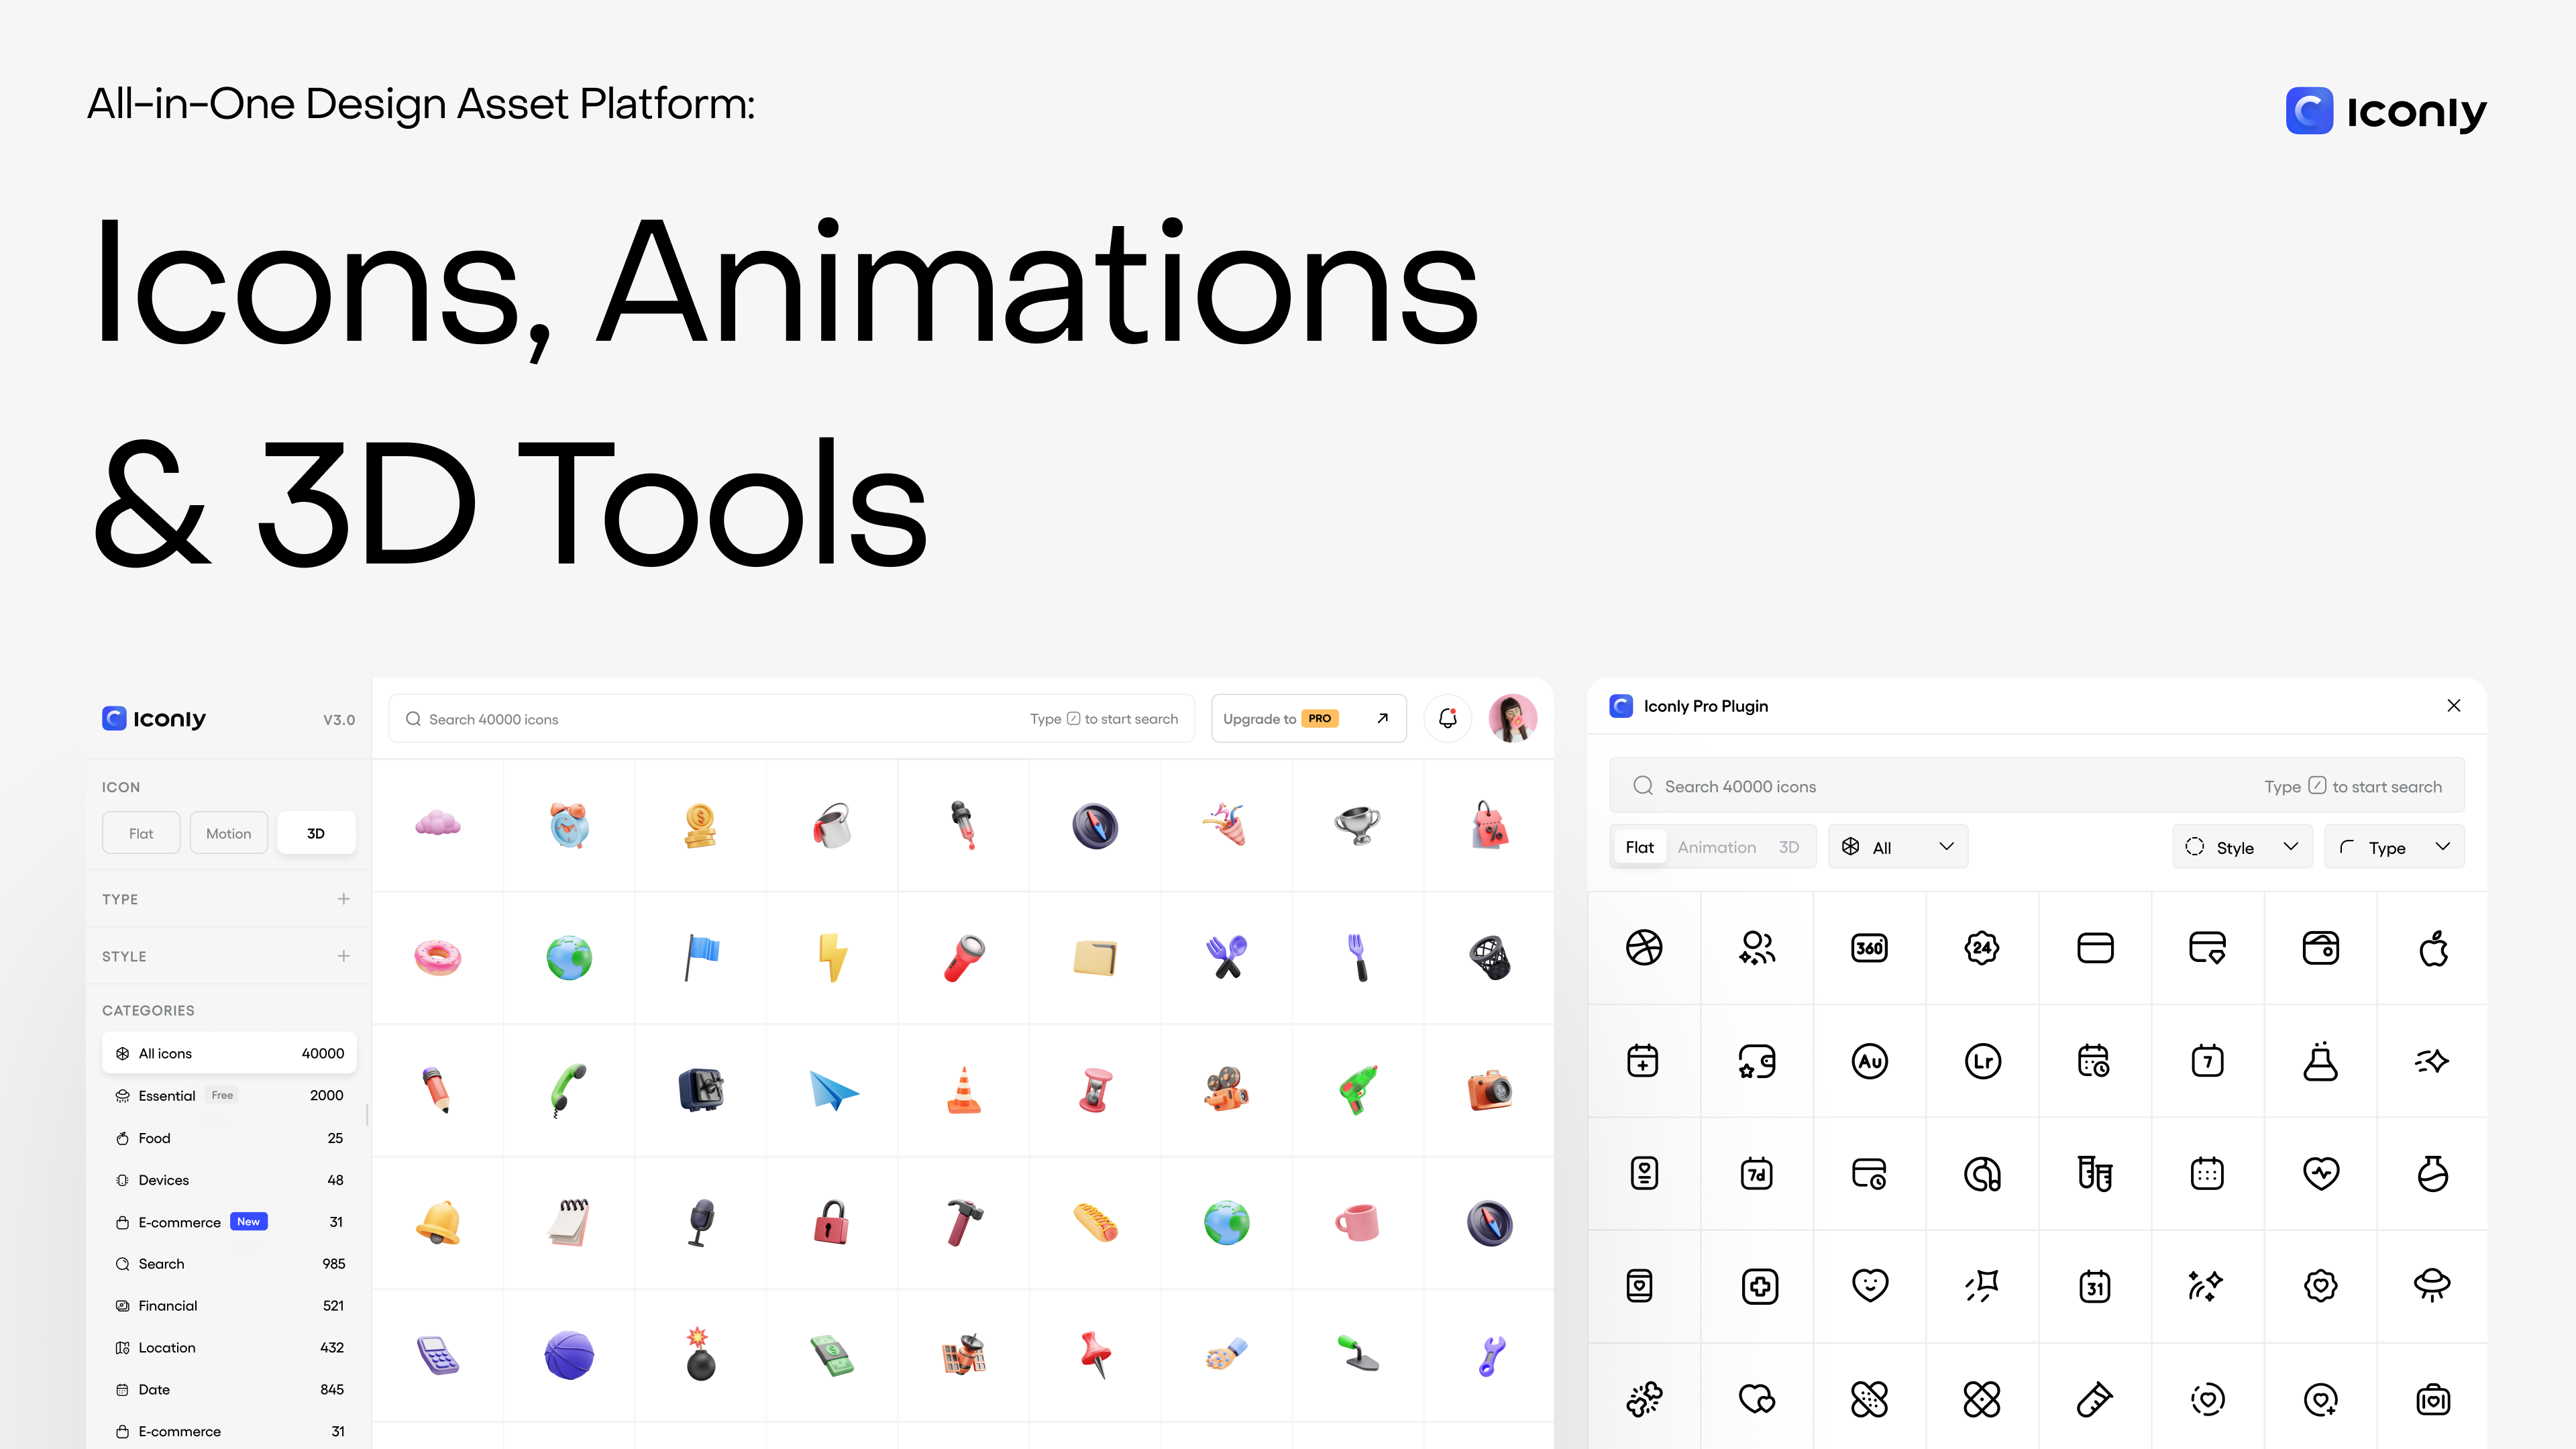2576x1449 pixels.
Task: Open the Type dropdown in the plugin panel
Action: point(2394,846)
